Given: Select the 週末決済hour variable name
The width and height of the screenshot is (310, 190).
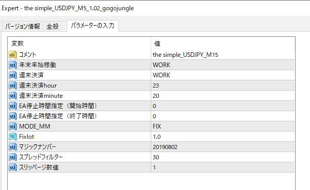Looking at the screenshot, I should point(38,86).
